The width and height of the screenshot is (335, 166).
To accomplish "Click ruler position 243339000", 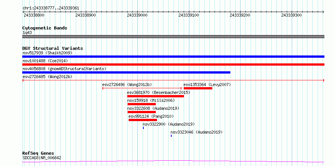I will click(137, 15).
